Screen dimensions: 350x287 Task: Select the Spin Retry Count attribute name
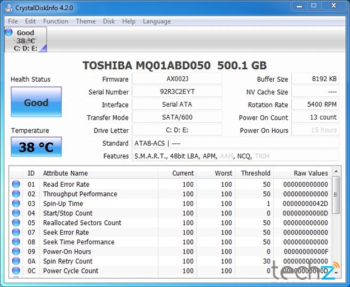(x=68, y=261)
